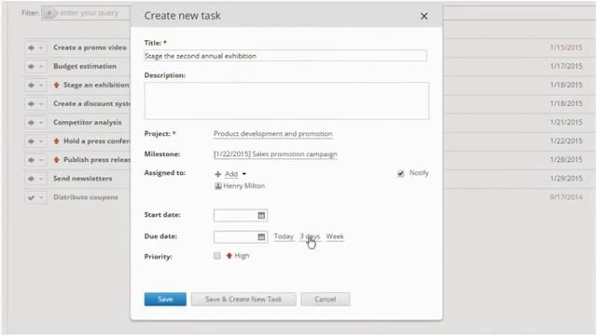Image resolution: width=597 pixels, height=335 pixels.
Task: Open the Due date calendar icon
Action: click(x=261, y=237)
